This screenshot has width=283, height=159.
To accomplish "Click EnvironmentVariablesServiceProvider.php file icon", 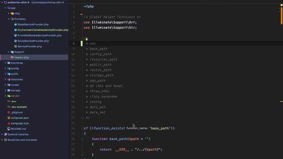I will pyautogui.click(x=15, y=30).
